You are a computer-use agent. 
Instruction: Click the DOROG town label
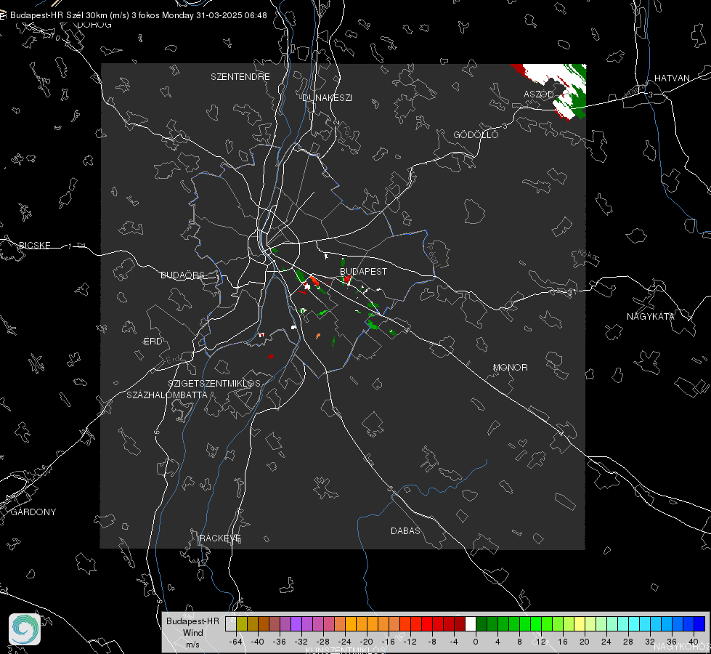click(x=94, y=25)
